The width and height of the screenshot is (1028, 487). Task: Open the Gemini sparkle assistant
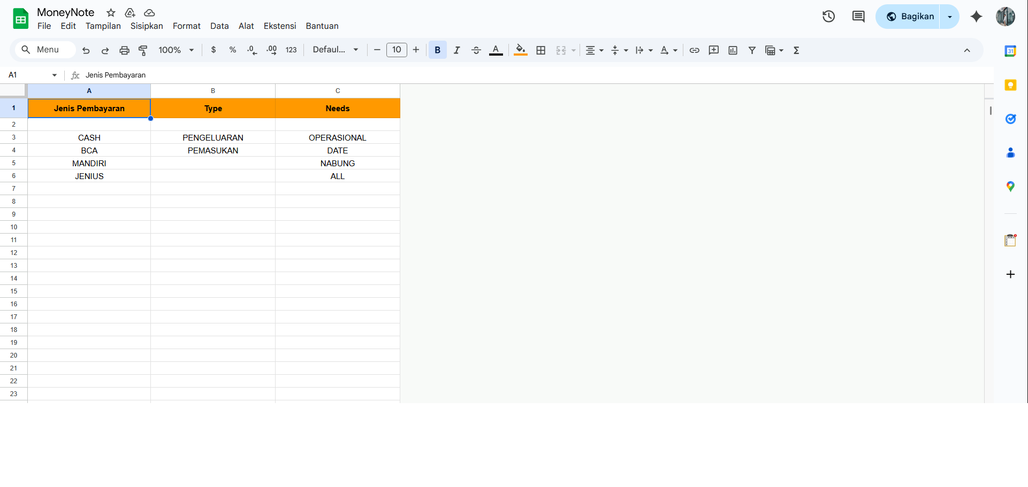(x=976, y=17)
